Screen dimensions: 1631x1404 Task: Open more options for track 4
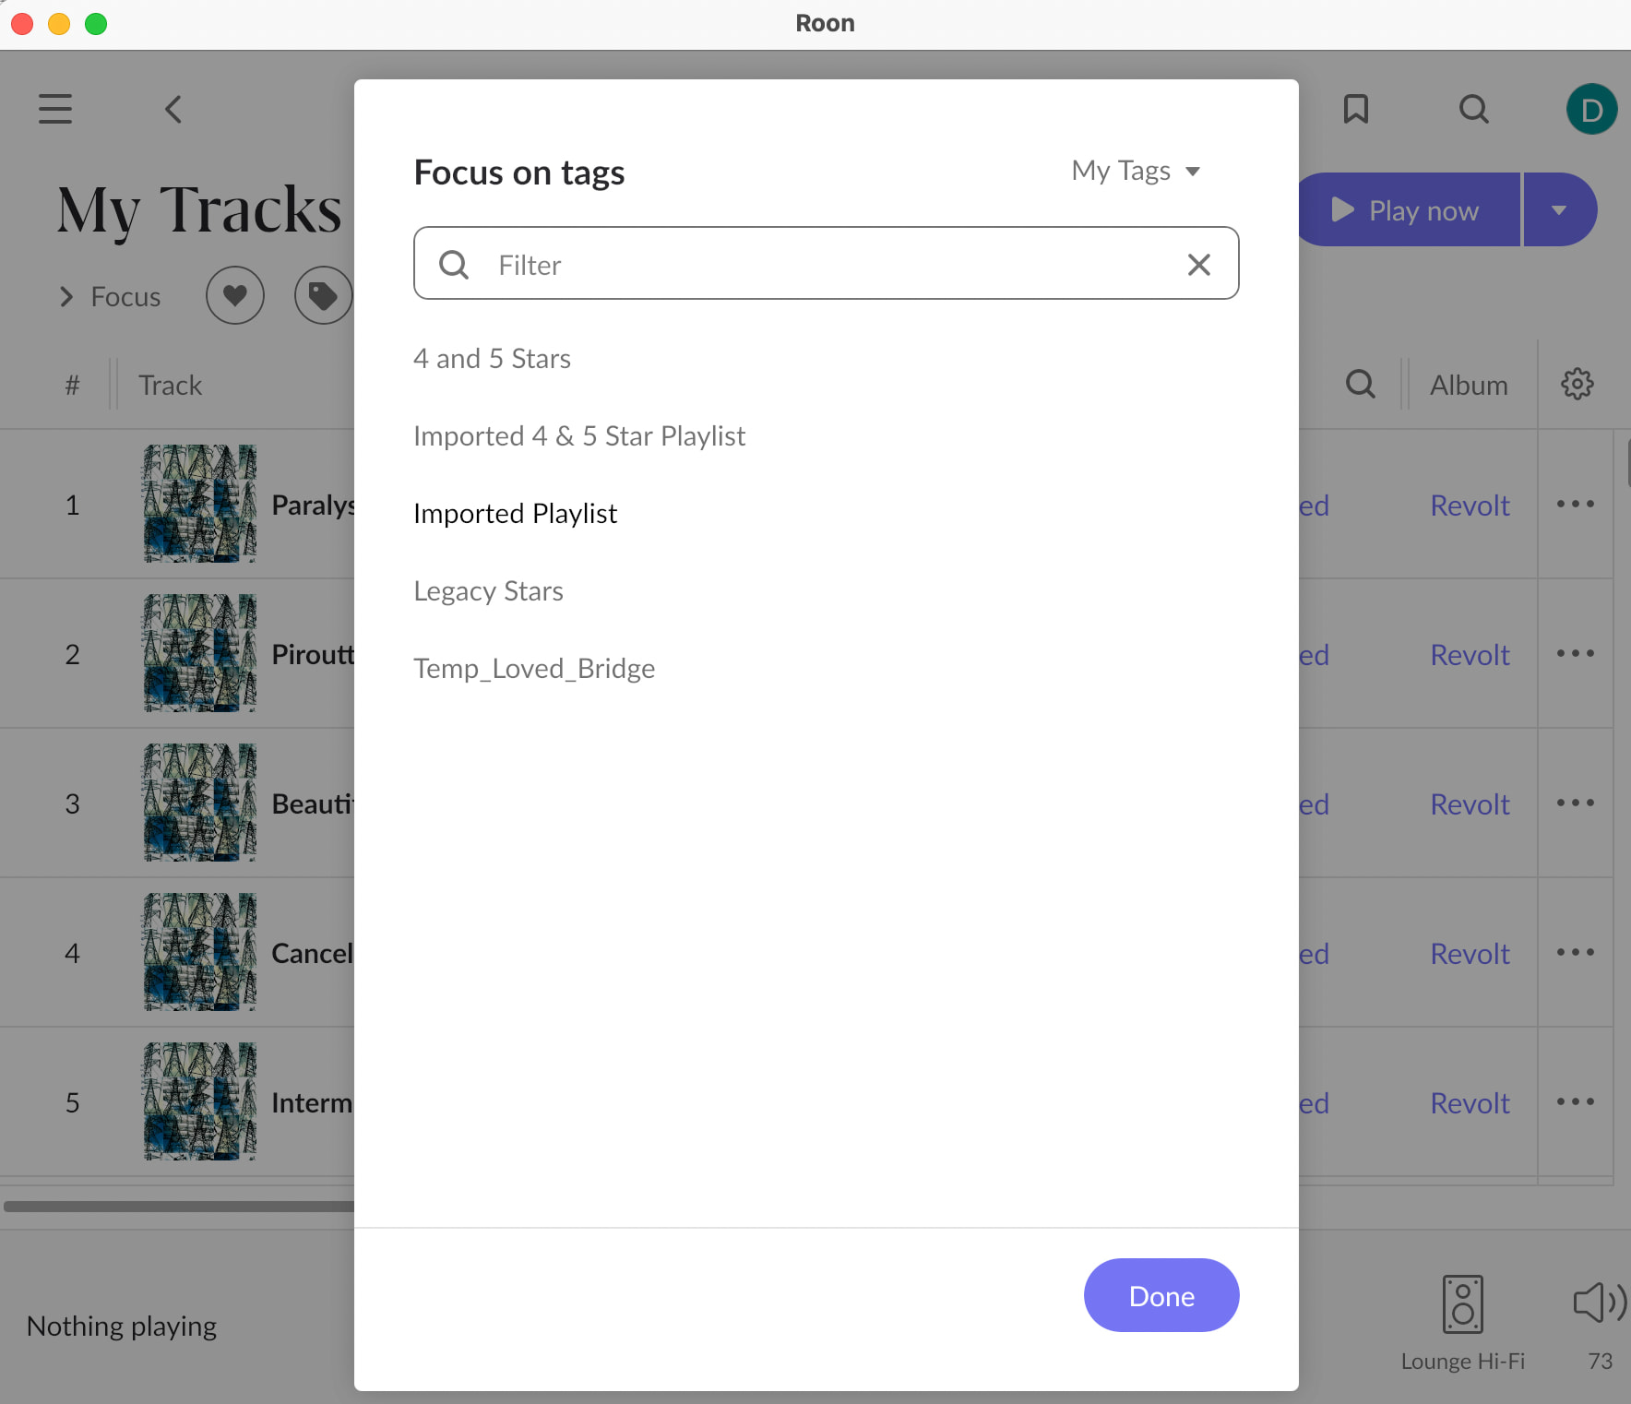pos(1575,952)
